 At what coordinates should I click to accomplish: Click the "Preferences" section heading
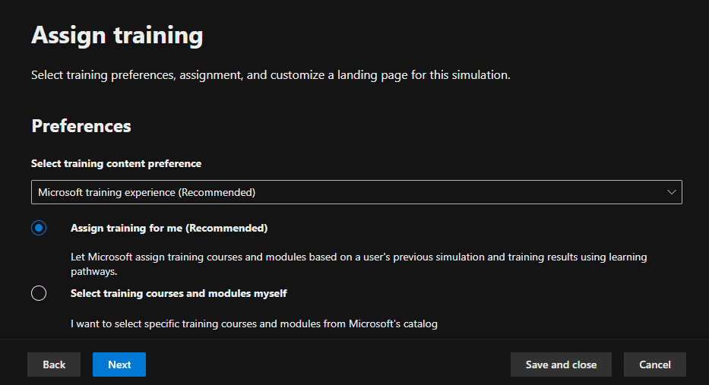tap(81, 126)
